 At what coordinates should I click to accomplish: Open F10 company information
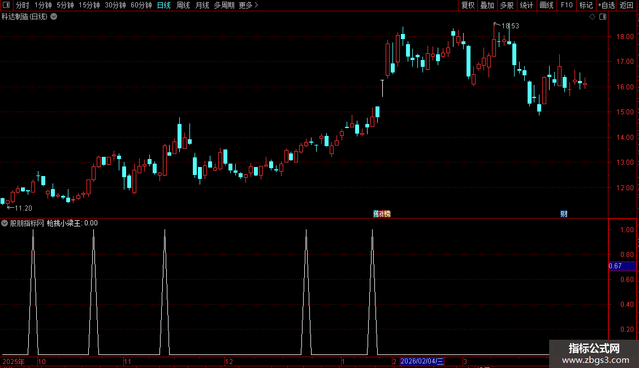567,5
